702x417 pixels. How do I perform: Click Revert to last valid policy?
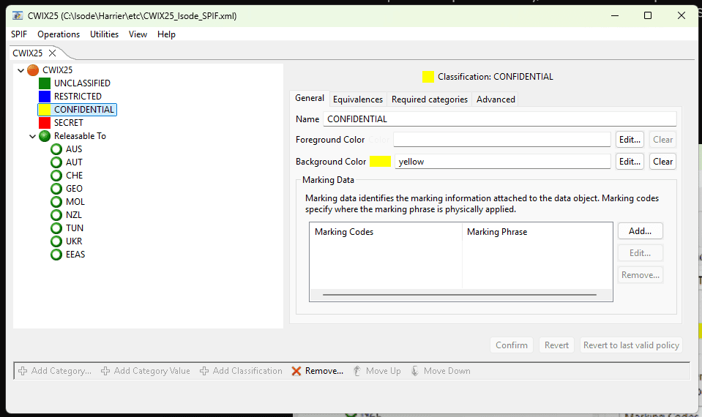pos(631,345)
